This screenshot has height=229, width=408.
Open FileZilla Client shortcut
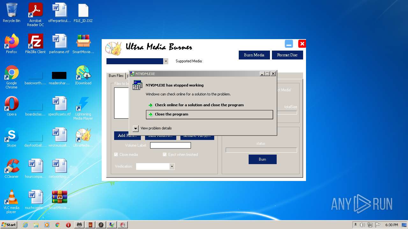[x=35, y=44]
